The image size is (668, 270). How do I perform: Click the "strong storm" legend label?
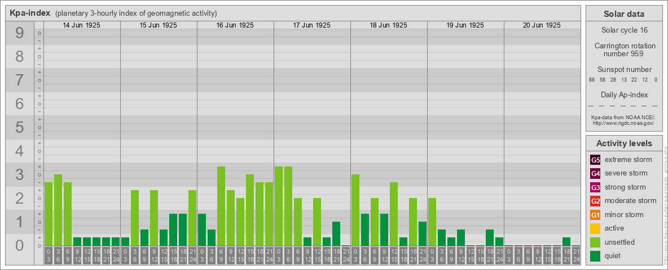[625, 187]
